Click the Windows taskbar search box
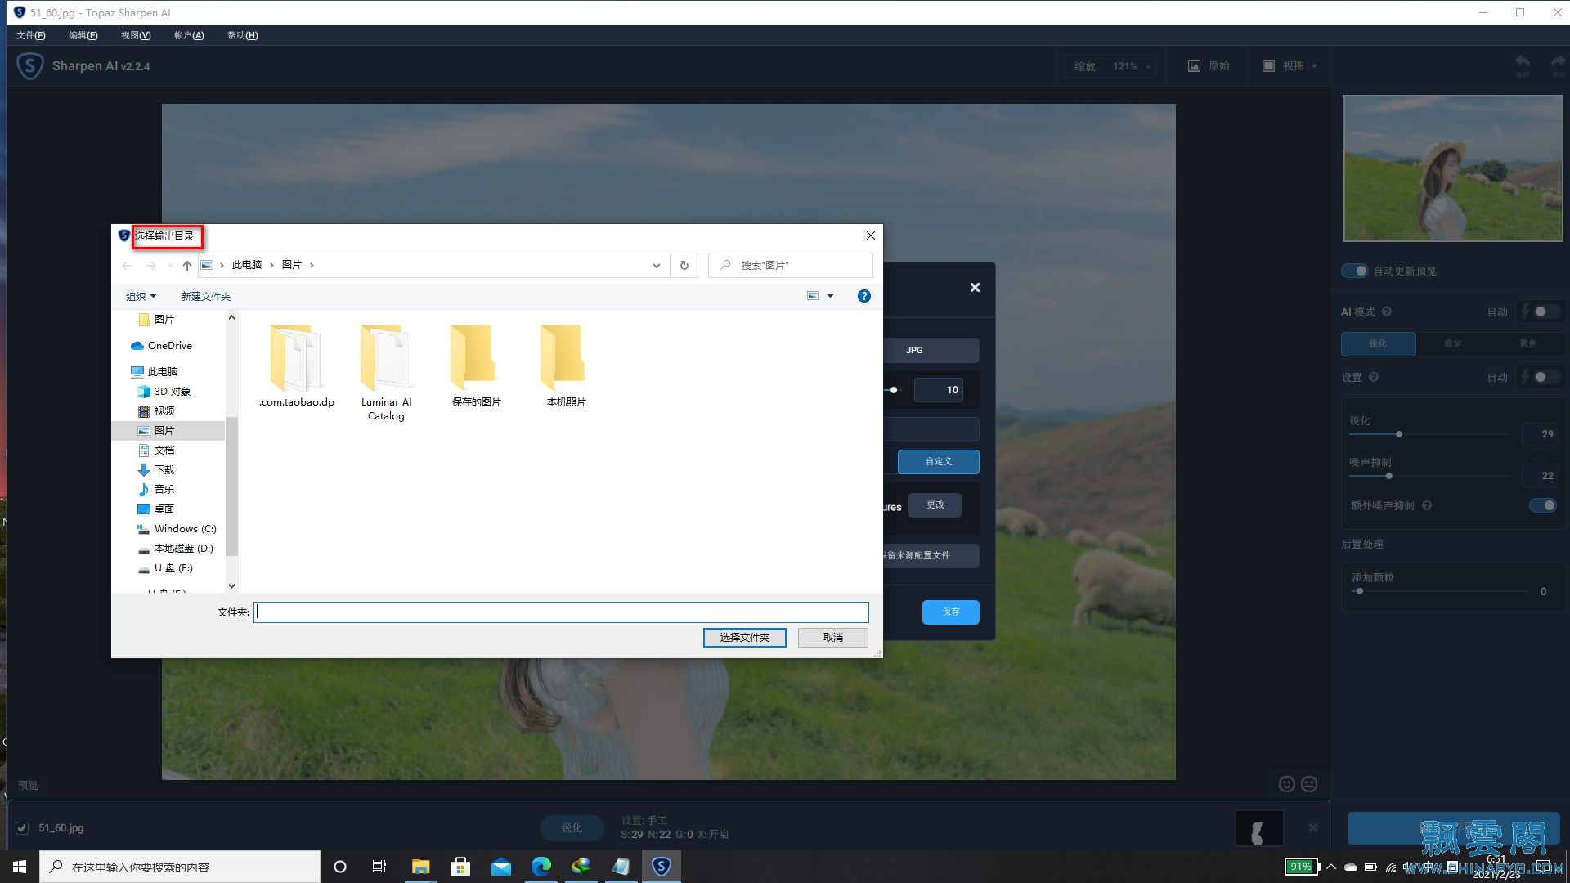Viewport: 1570px width, 883px height. (x=180, y=867)
